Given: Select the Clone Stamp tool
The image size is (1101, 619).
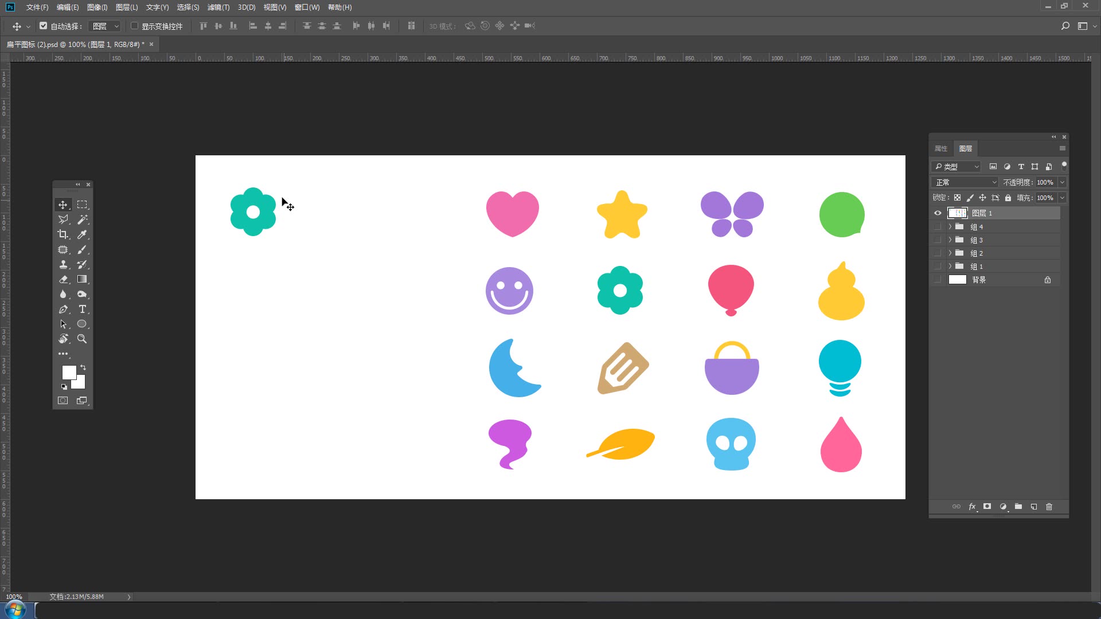Looking at the screenshot, I should click(x=63, y=264).
